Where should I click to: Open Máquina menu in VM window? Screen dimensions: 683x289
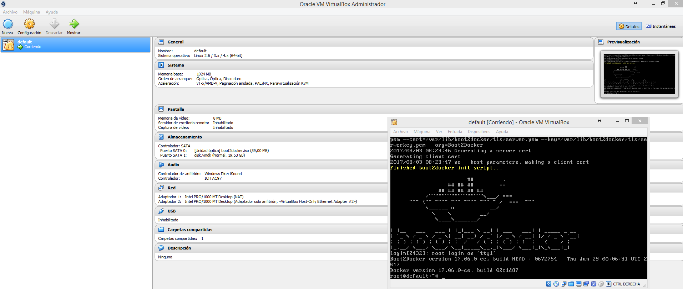pos(422,132)
